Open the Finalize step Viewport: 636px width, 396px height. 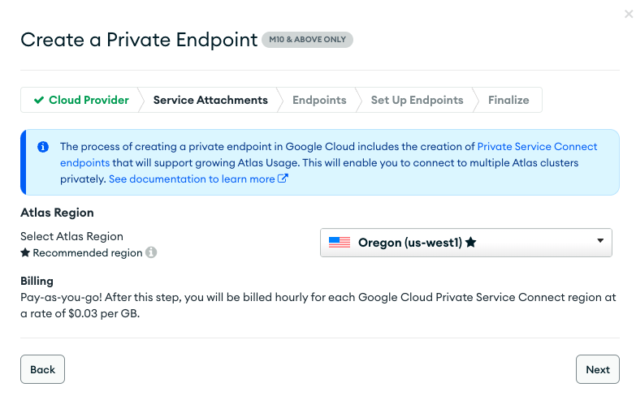click(x=508, y=101)
